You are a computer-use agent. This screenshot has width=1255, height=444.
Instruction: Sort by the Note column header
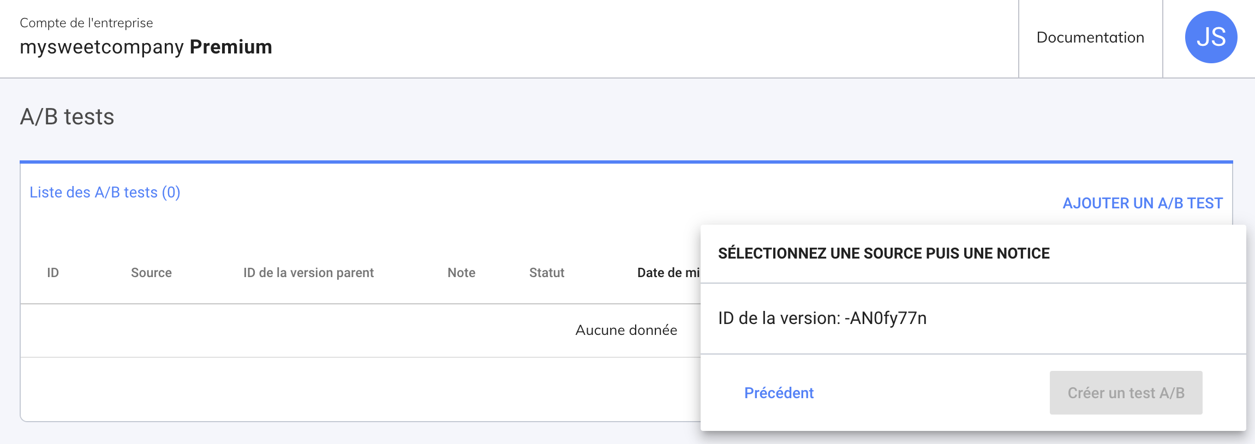coord(461,273)
